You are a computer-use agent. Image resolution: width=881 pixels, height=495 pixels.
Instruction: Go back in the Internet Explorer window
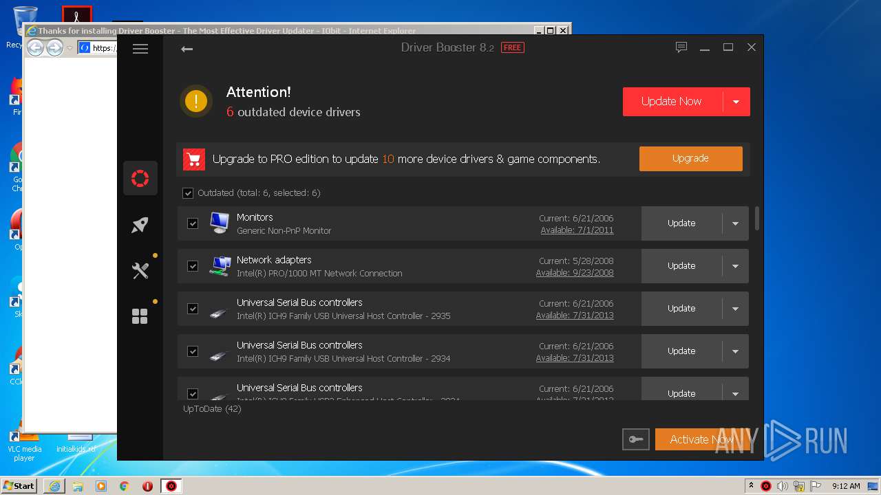click(35, 47)
